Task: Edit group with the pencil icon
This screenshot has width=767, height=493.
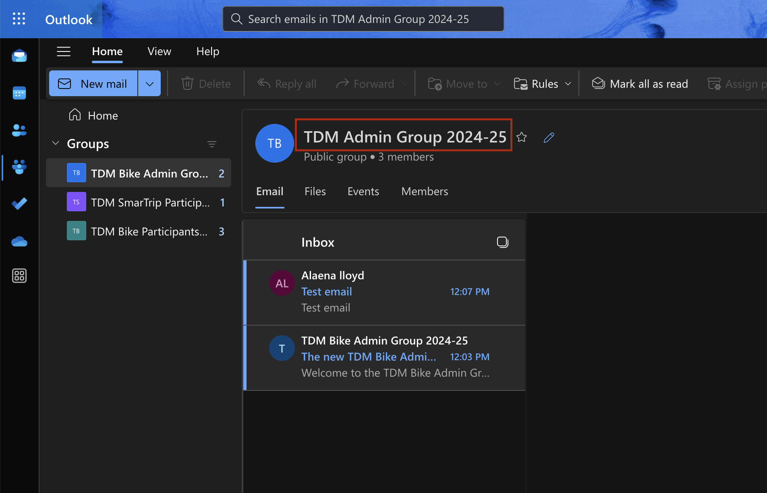Action: pos(549,137)
